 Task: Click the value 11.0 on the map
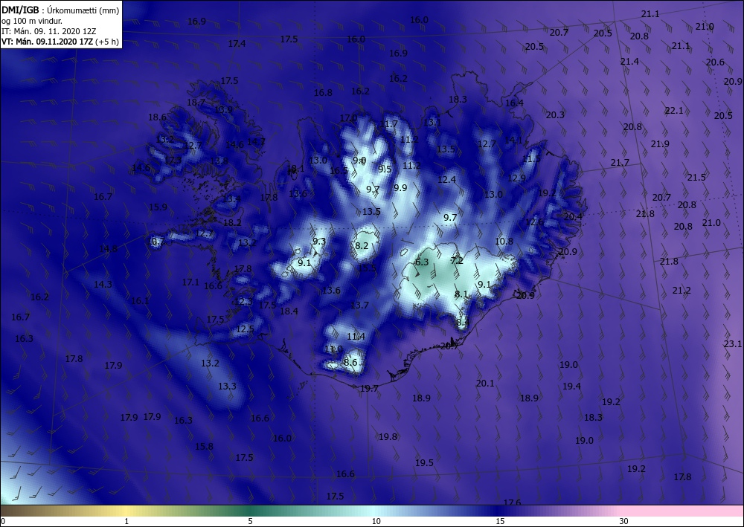[333, 349]
